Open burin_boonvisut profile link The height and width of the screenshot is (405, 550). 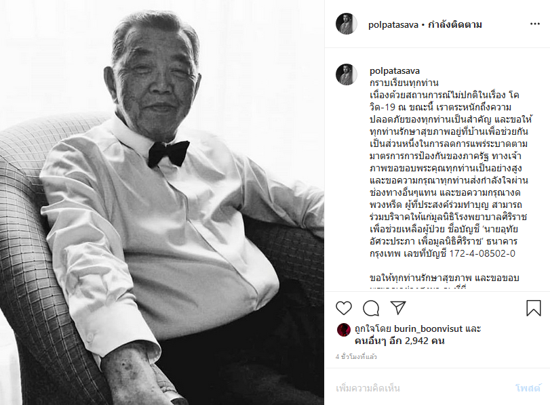(429, 328)
